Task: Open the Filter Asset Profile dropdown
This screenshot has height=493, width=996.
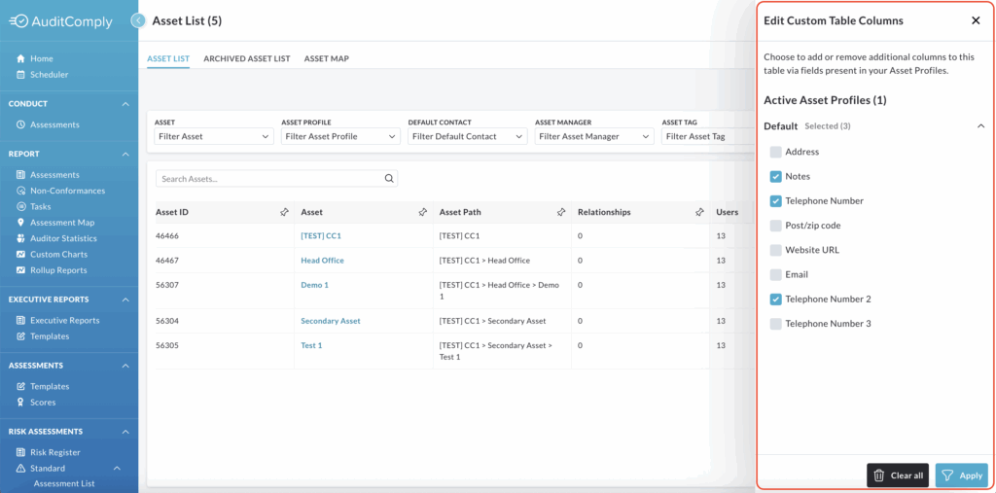Action: click(x=339, y=137)
